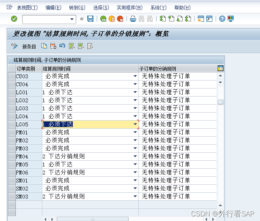Viewport: 260px width, 221px height.
Task: Open the 系统(Y) menu
Action: pyautogui.click(x=159, y=8)
